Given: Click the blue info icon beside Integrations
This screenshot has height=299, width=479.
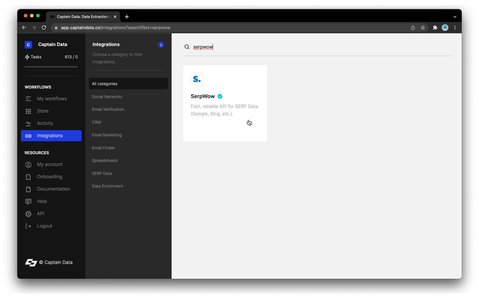Looking at the screenshot, I should (x=161, y=45).
